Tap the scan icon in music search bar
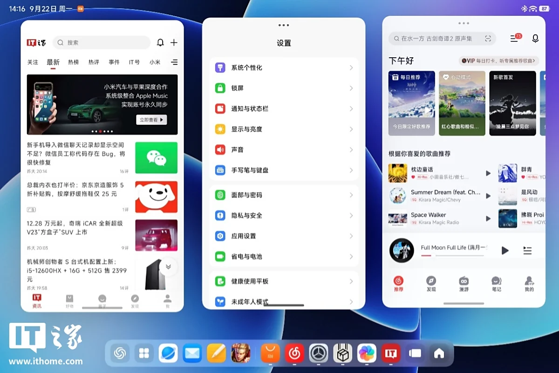This screenshot has height=373, width=559. click(488, 39)
